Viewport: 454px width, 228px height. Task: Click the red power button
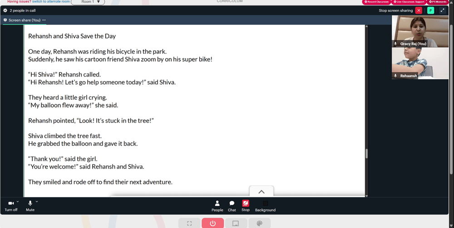pyautogui.click(x=213, y=223)
